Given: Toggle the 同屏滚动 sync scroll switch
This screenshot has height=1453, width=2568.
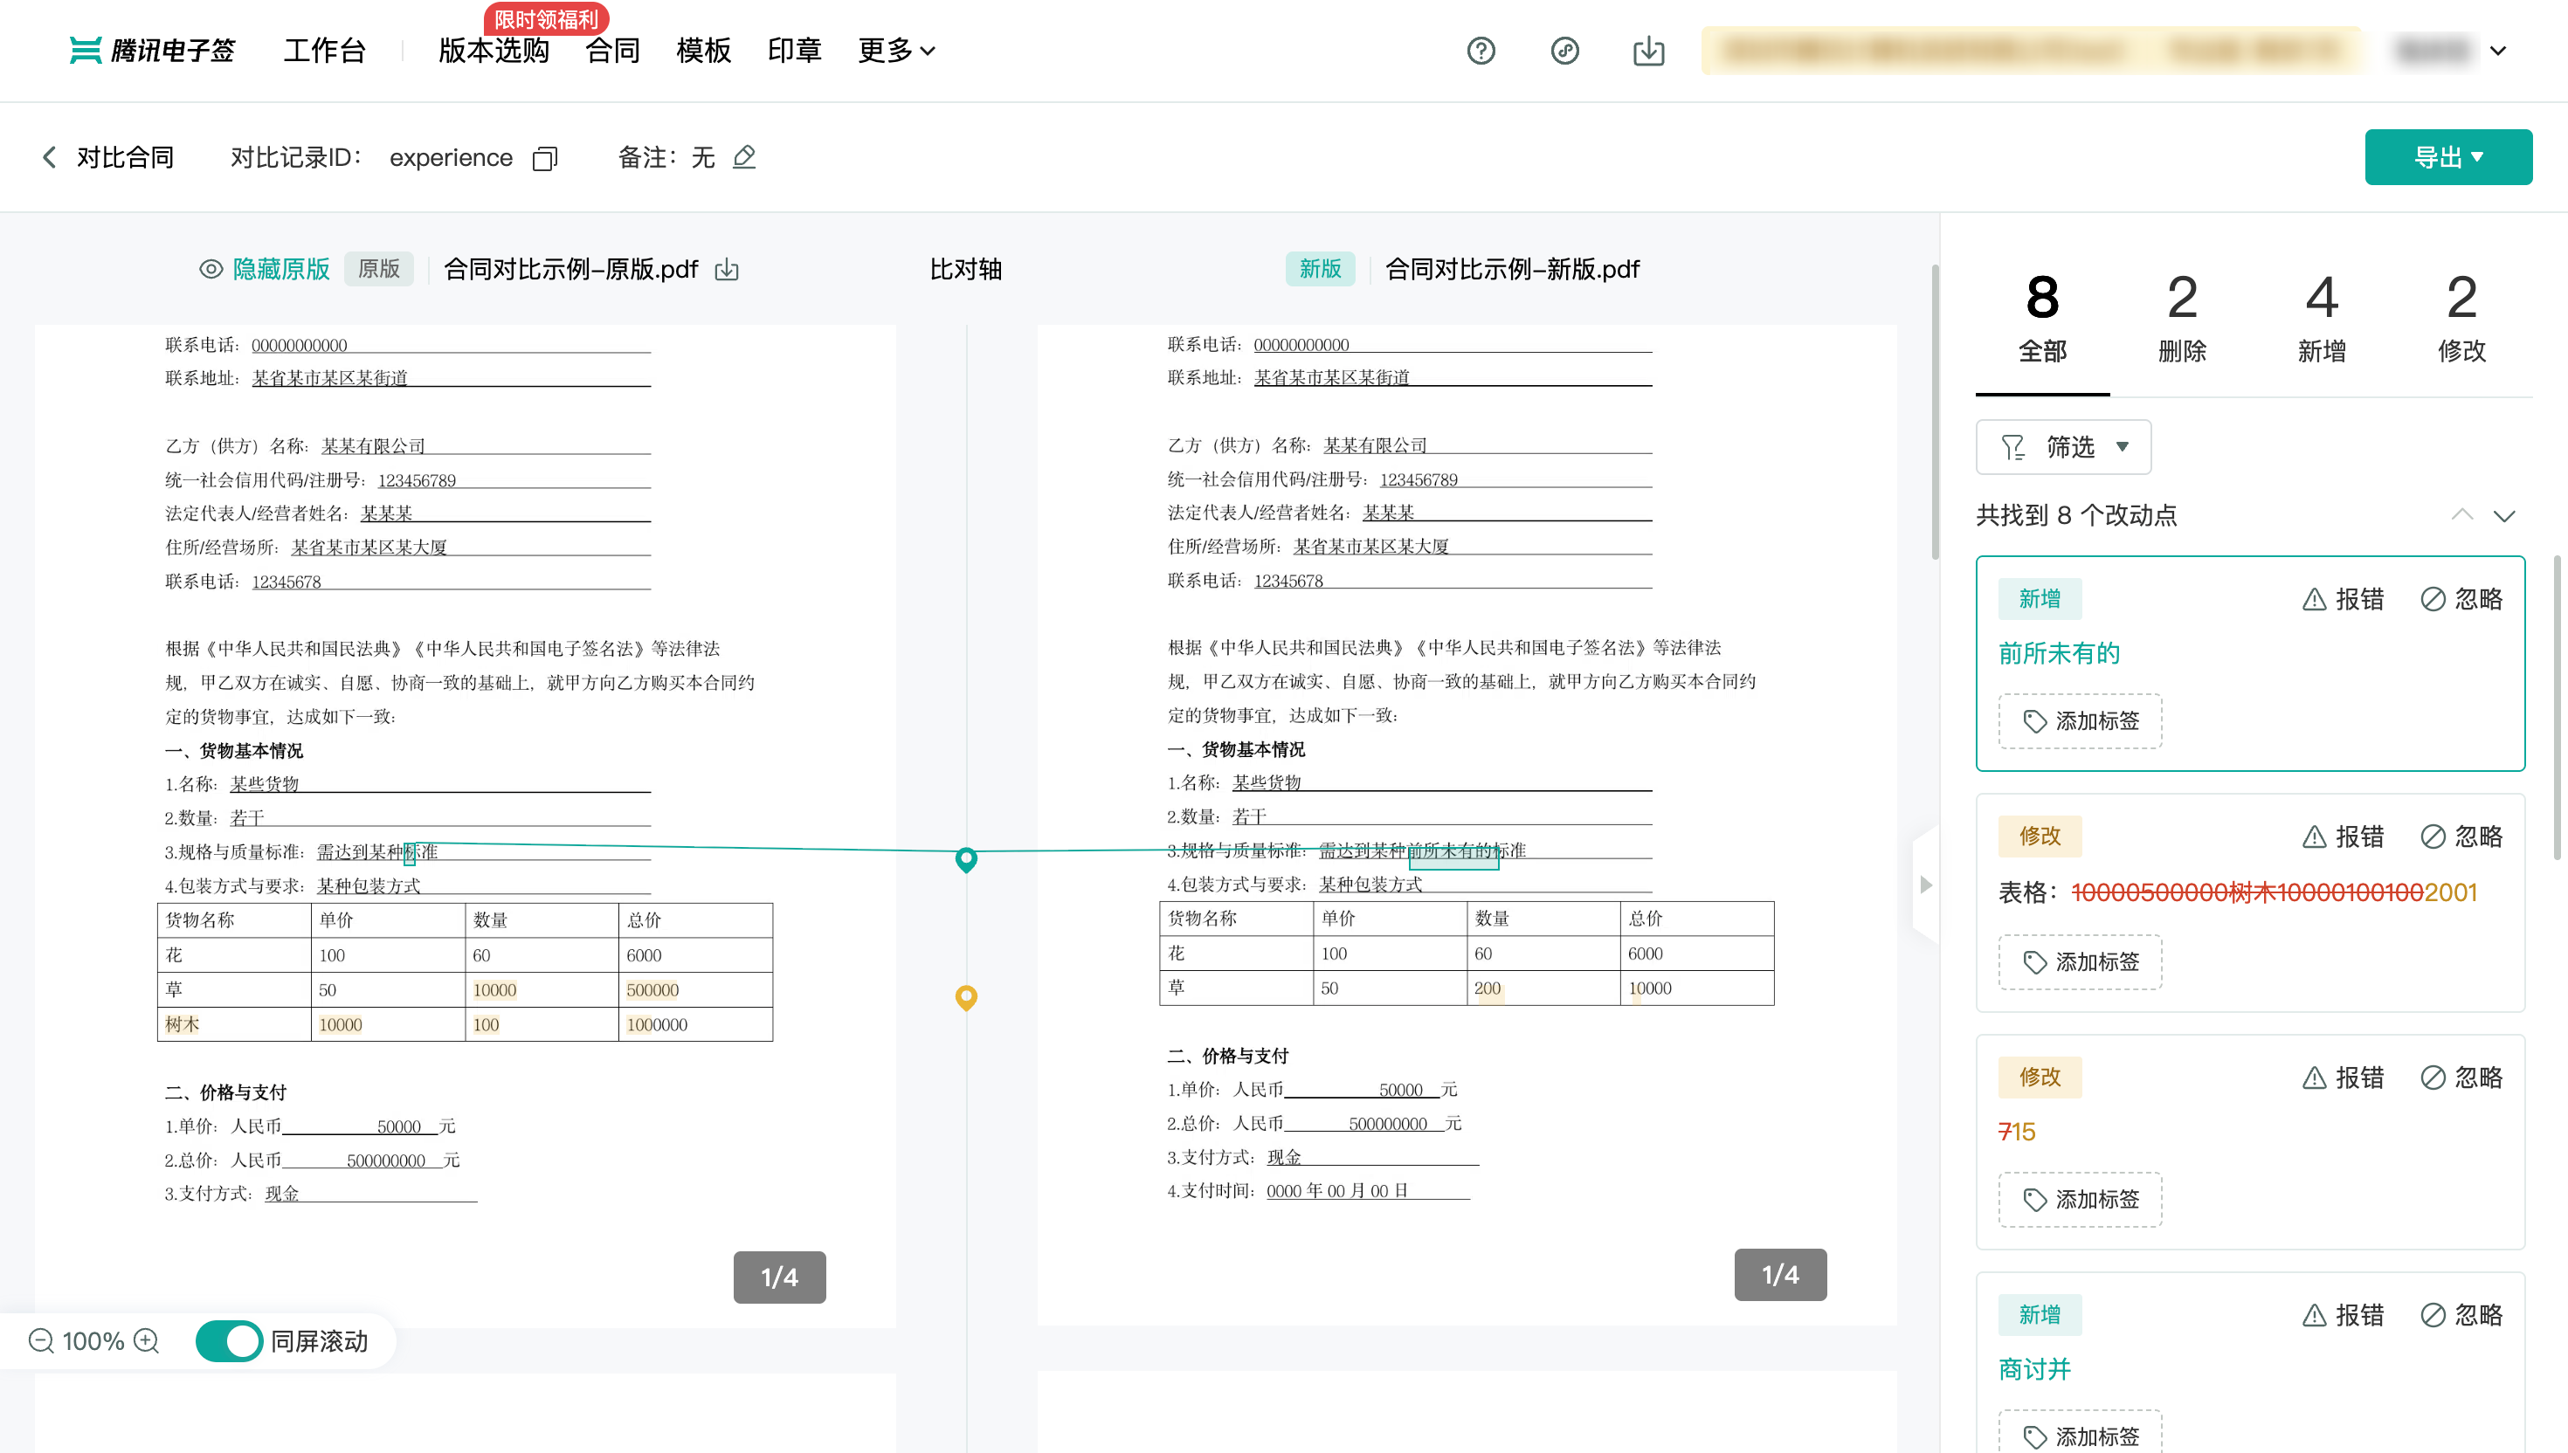Looking at the screenshot, I should click(229, 1340).
